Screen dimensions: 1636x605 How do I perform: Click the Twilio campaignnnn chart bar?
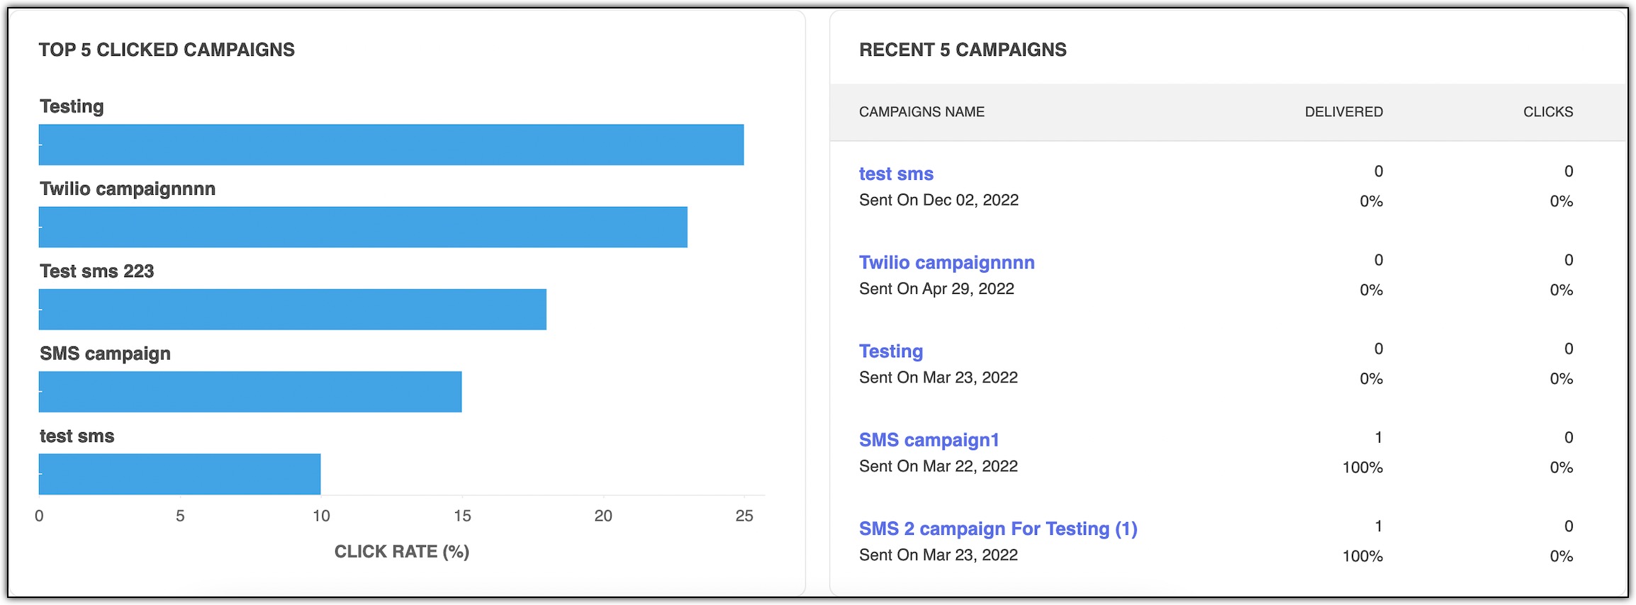click(x=363, y=227)
